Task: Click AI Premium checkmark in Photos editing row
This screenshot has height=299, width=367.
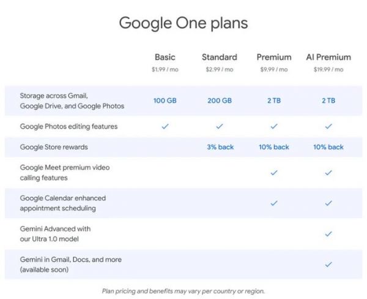Action: [328, 126]
